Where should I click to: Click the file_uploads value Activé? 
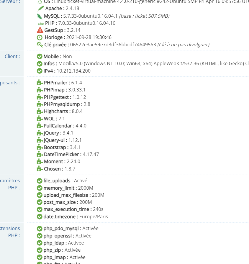81,181
